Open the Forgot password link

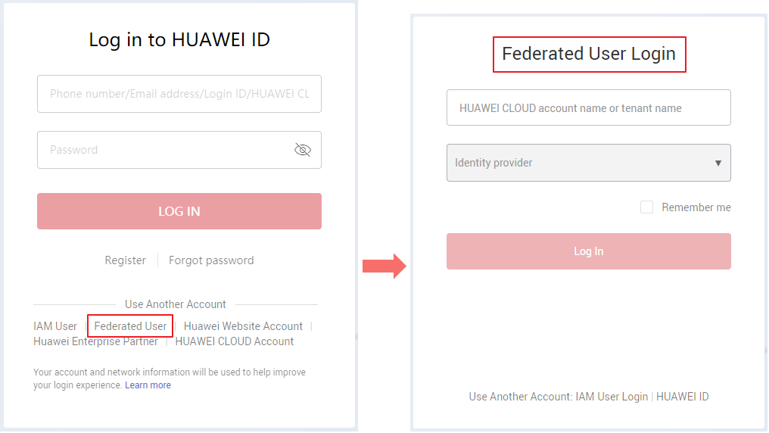[x=211, y=260]
